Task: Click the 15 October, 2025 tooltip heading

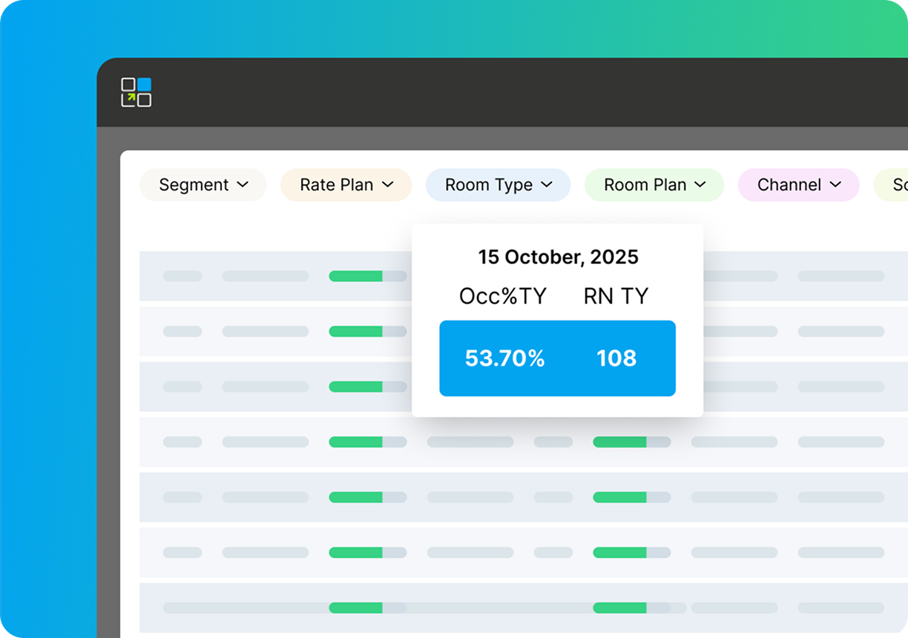Action: (558, 257)
